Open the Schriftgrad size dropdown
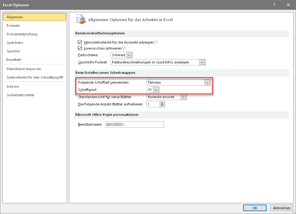 156,90
